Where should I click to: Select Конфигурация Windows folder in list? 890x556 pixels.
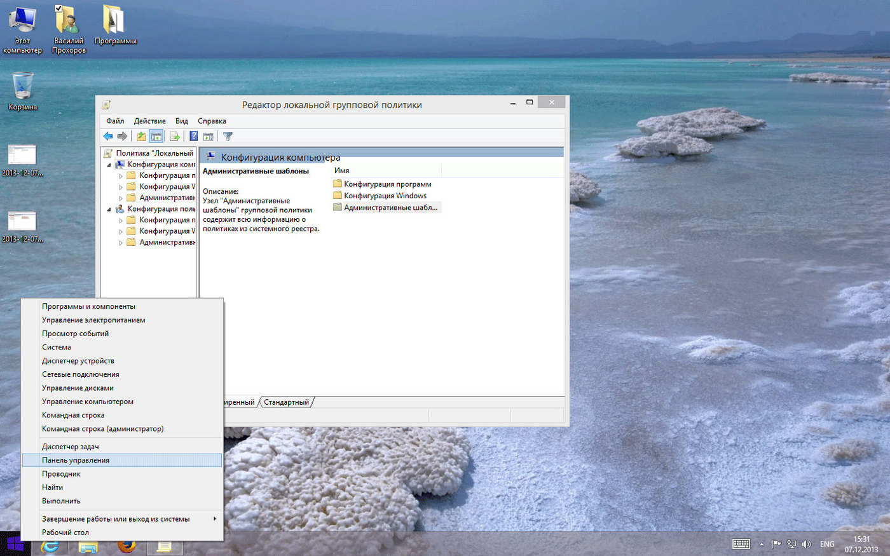[385, 196]
